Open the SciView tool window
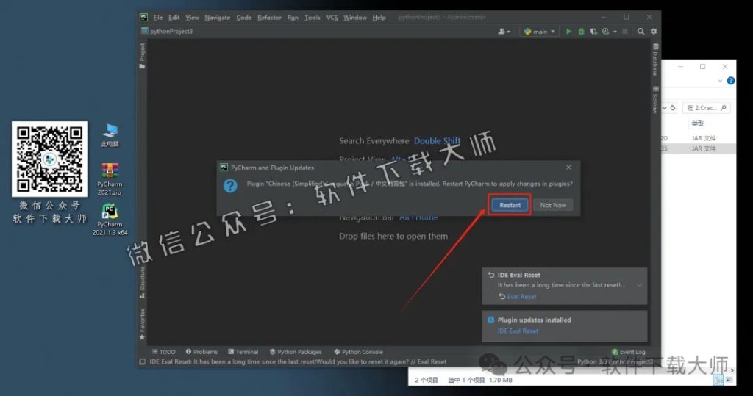The width and height of the screenshot is (753, 396). pos(655,100)
